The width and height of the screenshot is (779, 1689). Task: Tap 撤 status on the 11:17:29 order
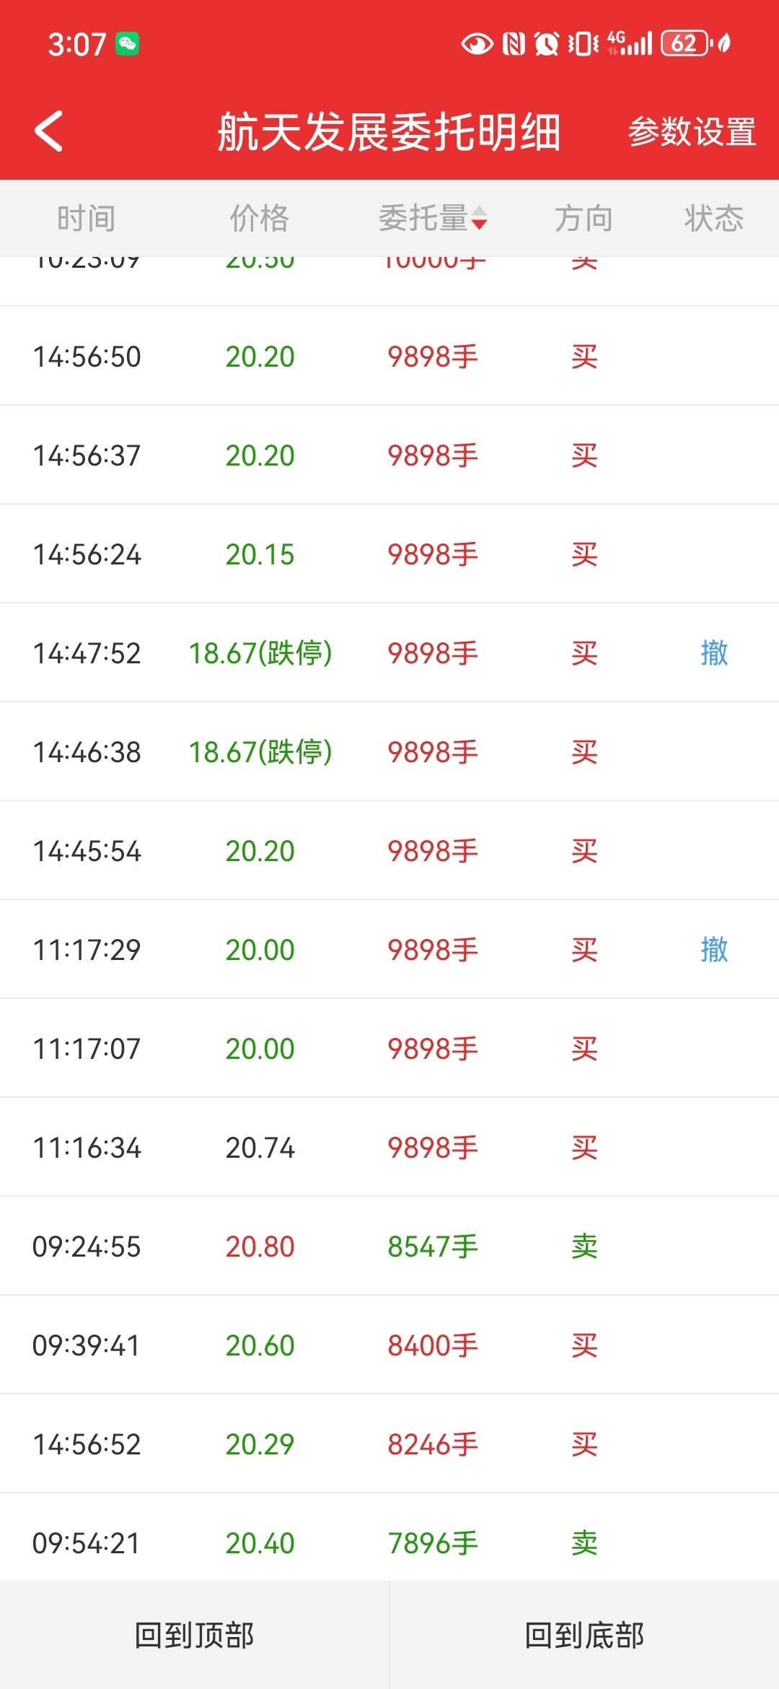[714, 949]
